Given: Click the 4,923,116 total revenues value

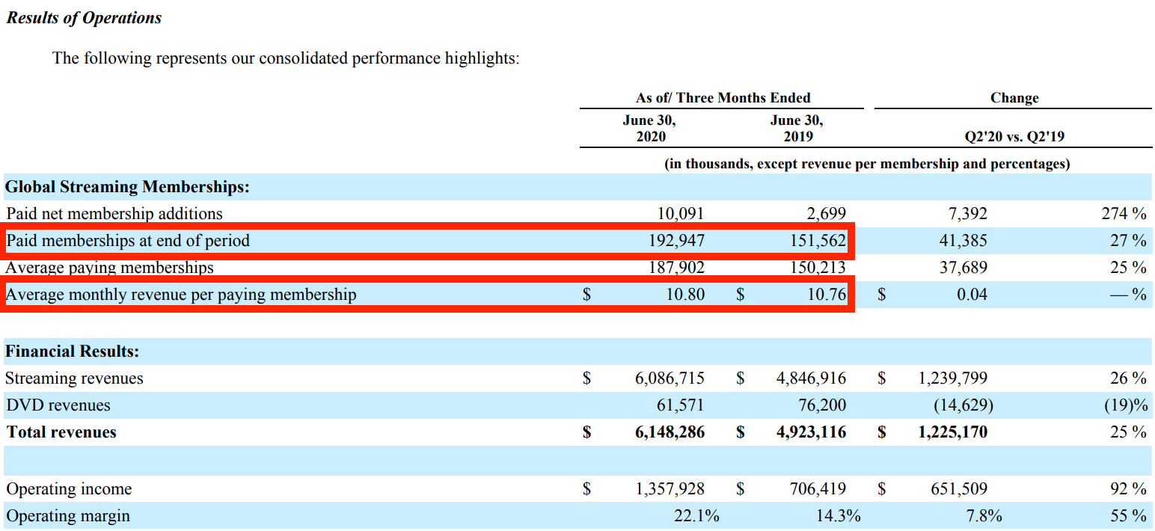Looking at the screenshot, I should 812,432.
